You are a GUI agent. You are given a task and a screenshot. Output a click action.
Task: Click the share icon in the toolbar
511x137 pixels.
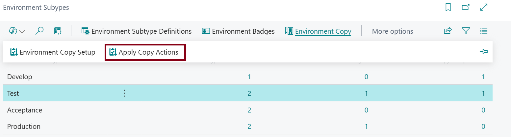[x=448, y=31]
